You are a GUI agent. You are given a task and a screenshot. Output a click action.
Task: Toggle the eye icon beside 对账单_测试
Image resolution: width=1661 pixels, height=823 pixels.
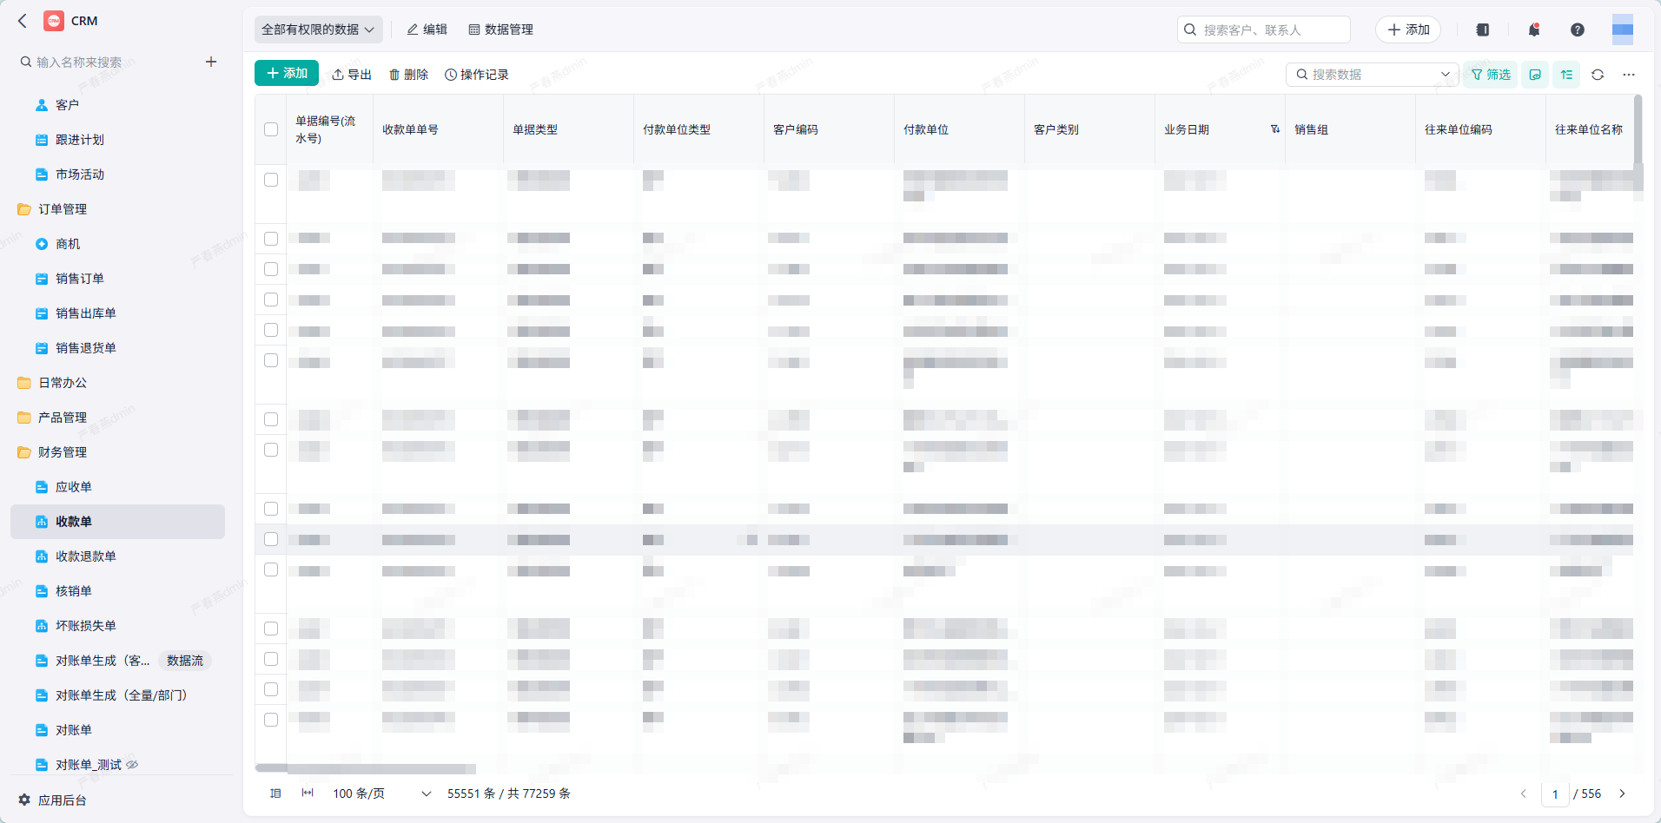[x=132, y=765]
